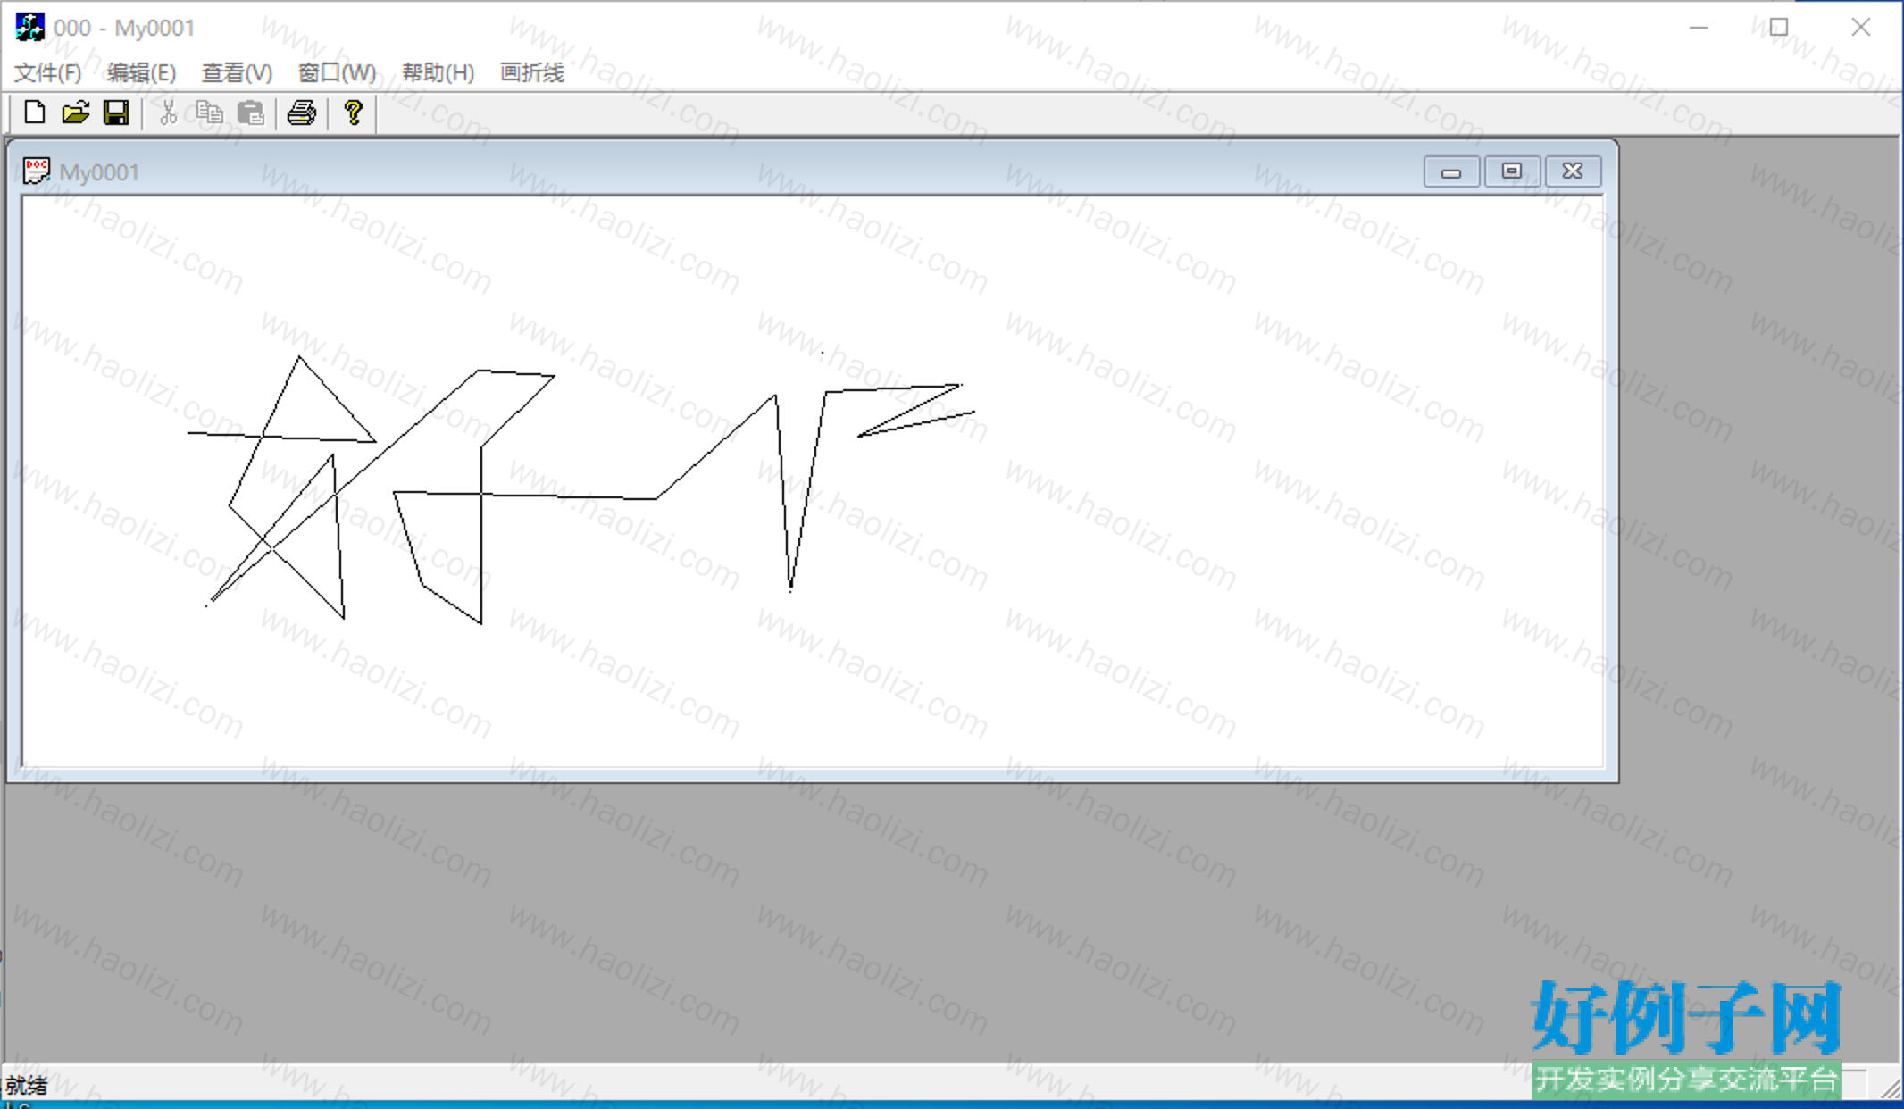The height and width of the screenshot is (1109, 1904).
Task: Close the My0001 child window
Action: pos(1573,171)
